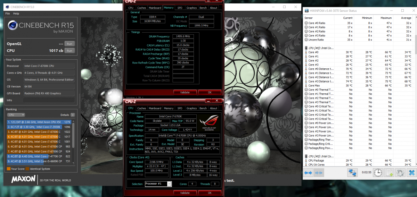Select ranking row 2 i7-3930K 1096
This screenshot has width=417, height=197.
39,127
